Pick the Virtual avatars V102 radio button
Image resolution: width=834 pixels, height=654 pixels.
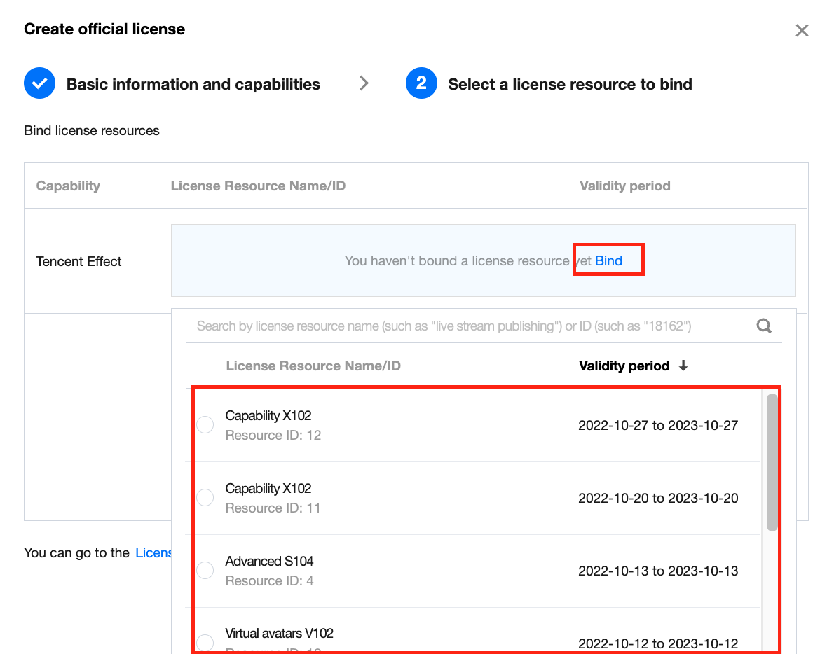tap(205, 642)
